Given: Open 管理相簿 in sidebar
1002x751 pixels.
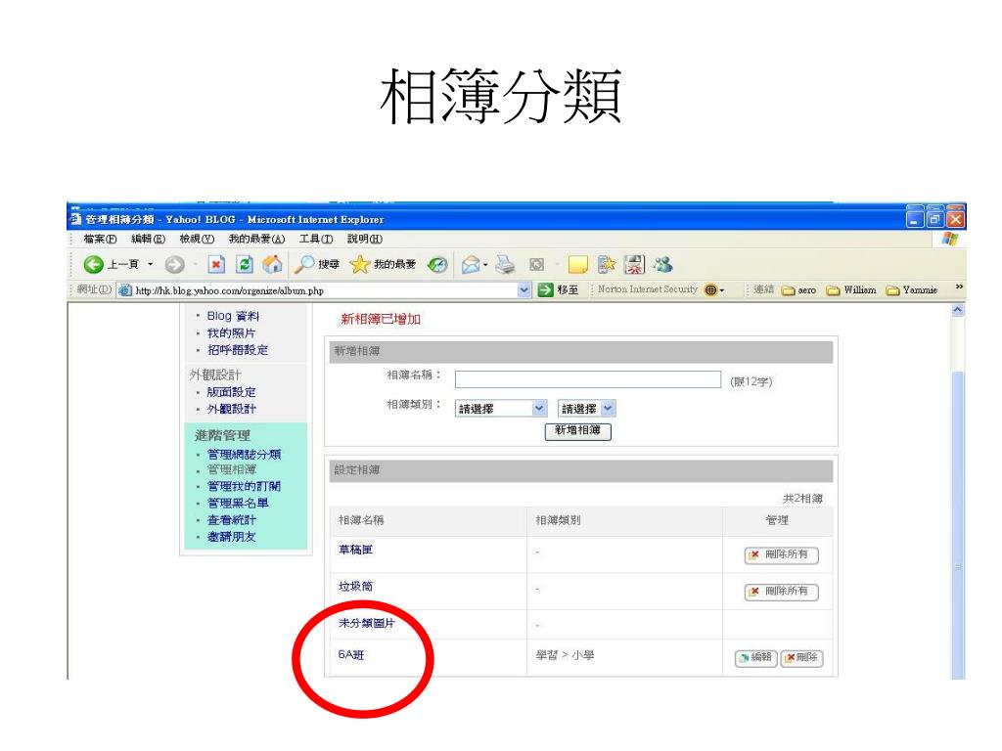Looking at the screenshot, I should 231,470.
